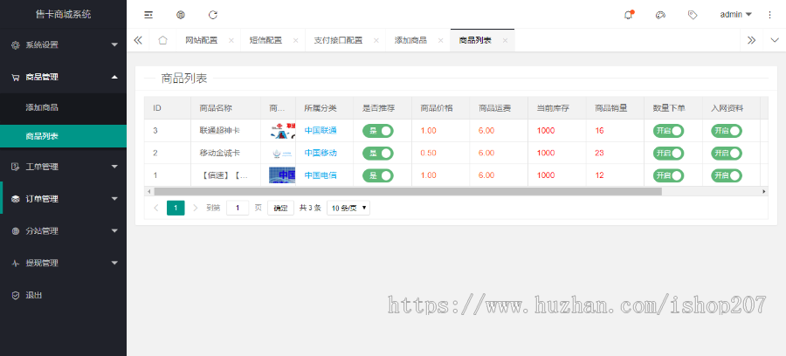This screenshot has height=356, width=786.
Task: Expand the 工单管理 menu arrow
Action: [114, 167]
